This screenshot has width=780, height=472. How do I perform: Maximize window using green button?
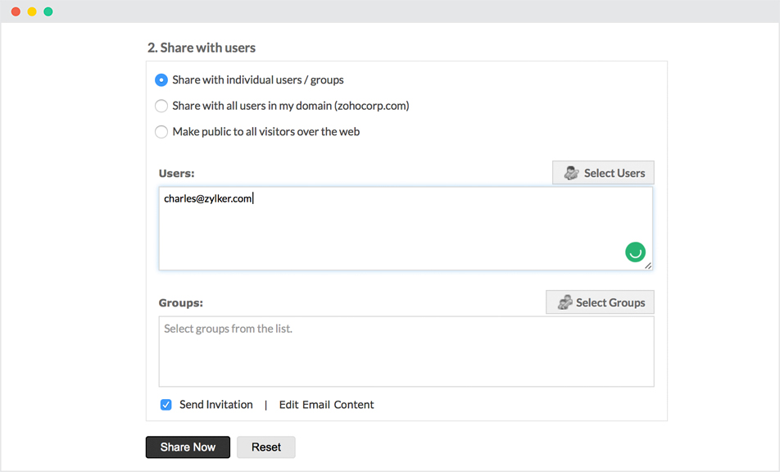click(x=48, y=11)
